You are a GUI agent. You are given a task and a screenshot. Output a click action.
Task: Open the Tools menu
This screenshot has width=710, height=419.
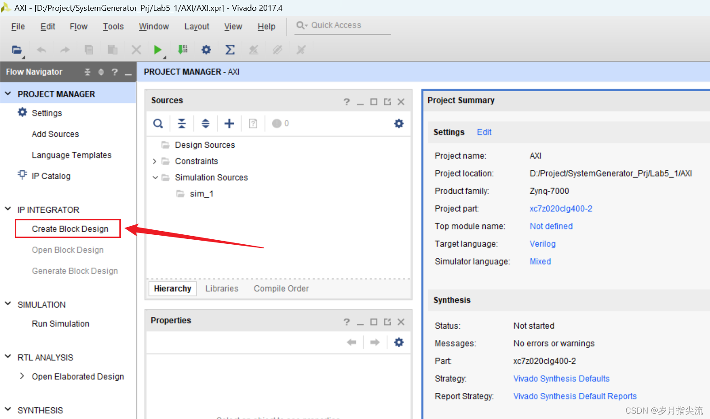(x=113, y=27)
